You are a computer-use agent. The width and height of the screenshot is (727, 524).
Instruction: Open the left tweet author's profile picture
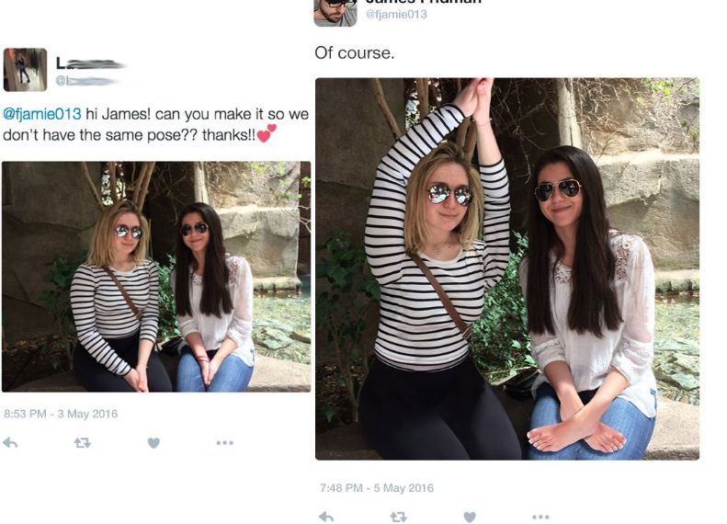[25, 70]
